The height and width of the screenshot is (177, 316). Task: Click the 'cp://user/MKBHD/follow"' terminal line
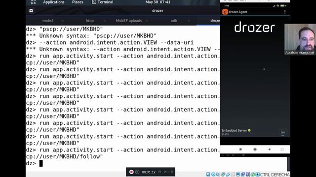(x=64, y=156)
